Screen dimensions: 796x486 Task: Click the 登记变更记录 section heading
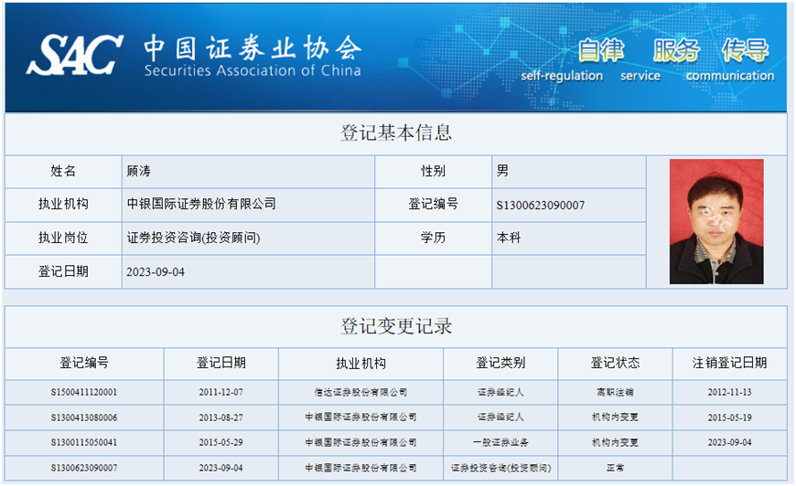tap(396, 326)
